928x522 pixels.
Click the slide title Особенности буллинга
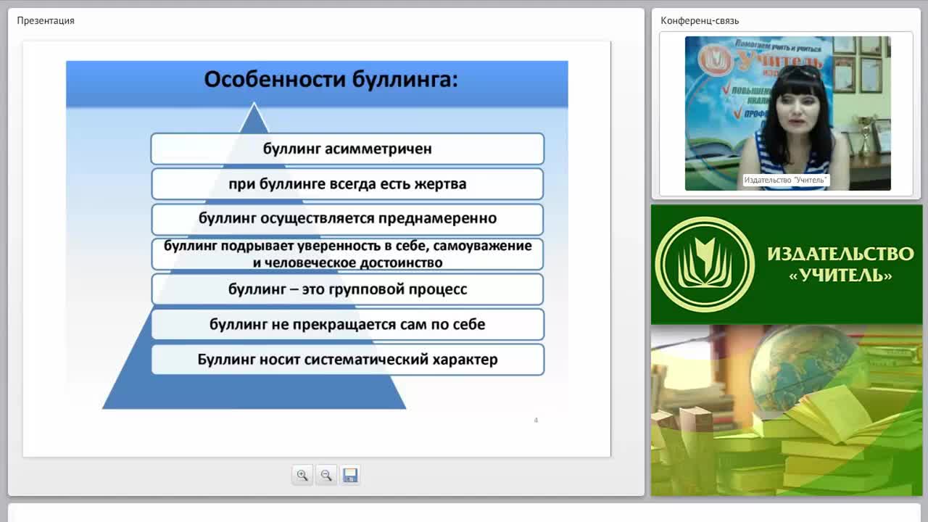click(331, 78)
